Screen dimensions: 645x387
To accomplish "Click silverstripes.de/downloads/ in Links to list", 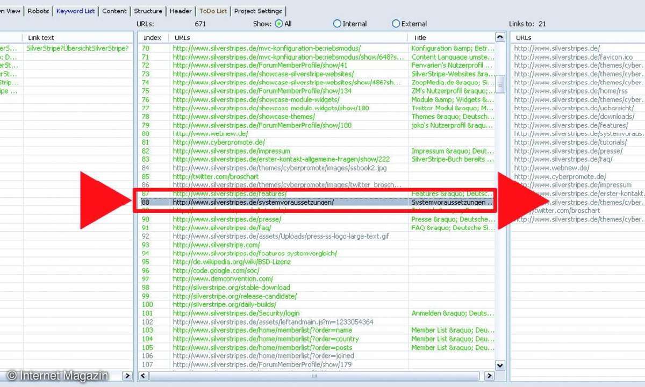I will [574, 117].
